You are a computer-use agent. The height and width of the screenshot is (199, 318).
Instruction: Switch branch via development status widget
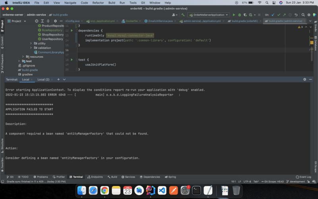(296, 181)
